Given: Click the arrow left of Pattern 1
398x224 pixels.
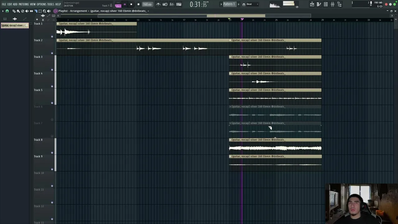Looking at the screenshot, I should point(221,4).
